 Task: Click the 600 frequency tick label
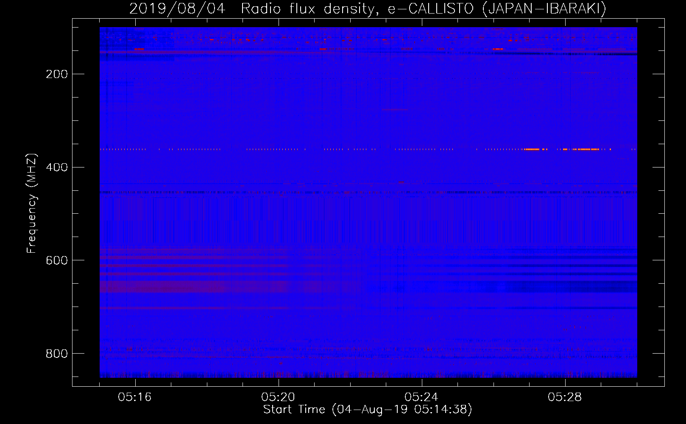click(57, 260)
